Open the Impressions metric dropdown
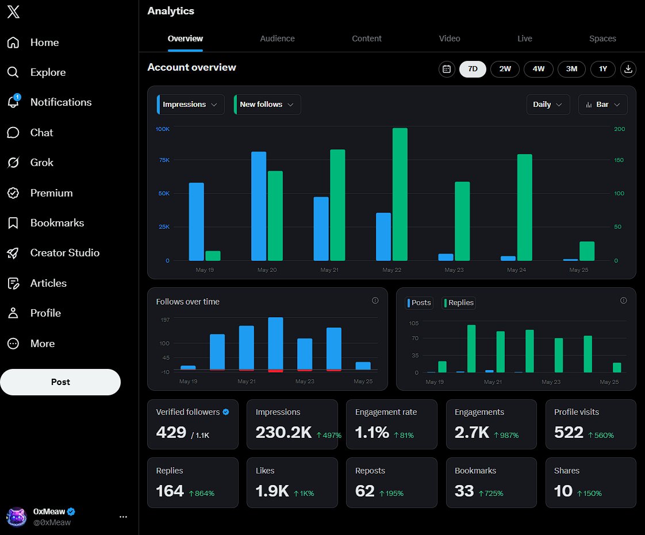Image resolution: width=645 pixels, height=535 pixels. coord(190,105)
